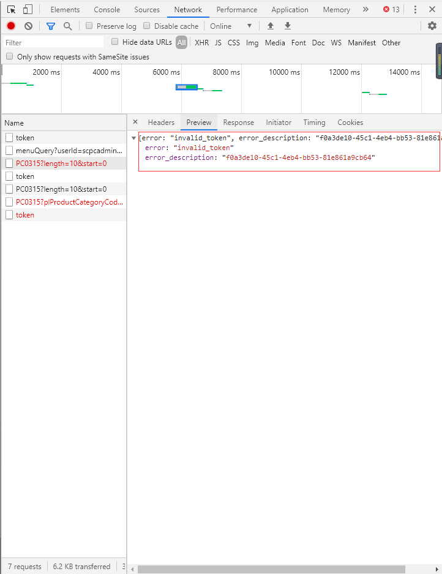Select the Preview tab
The width and height of the screenshot is (442, 574).
coord(199,123)
